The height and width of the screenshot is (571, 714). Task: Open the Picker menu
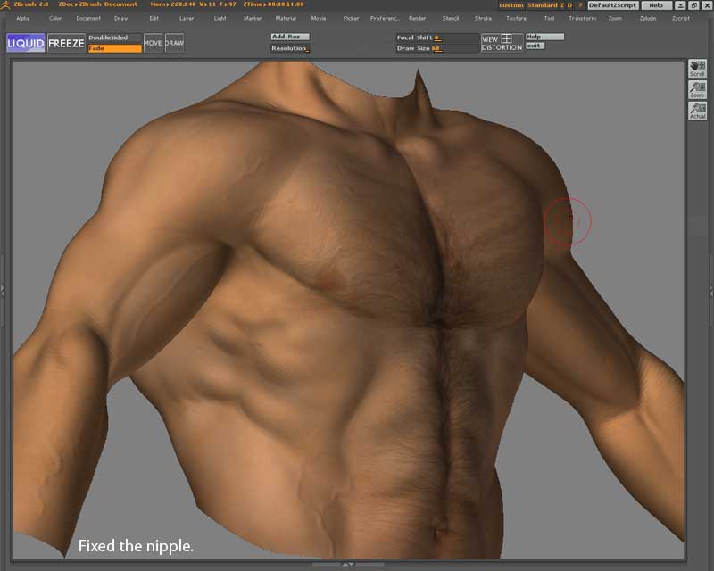point(351,18)
